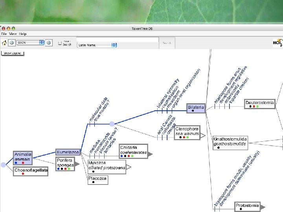Select the Gnathostomulida node

(230, 143)
